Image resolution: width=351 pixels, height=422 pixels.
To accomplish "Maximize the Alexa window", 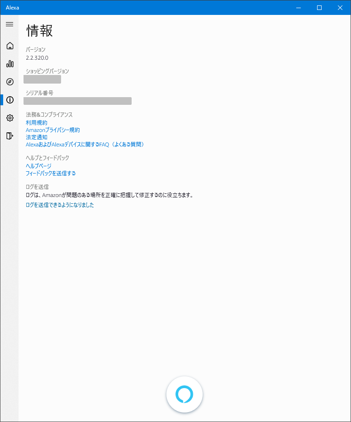I will coord(319,8).
